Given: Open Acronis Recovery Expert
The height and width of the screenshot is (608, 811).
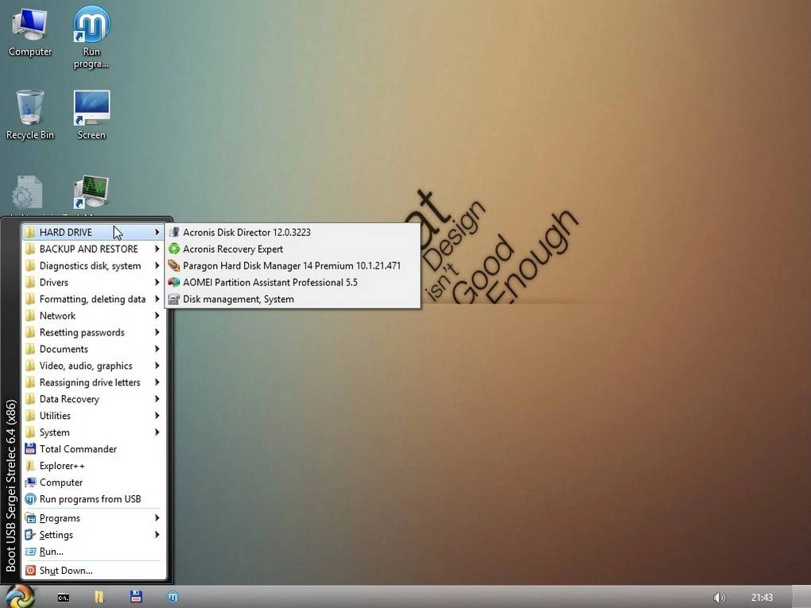Looking at the screenshot, I should click(x=232, y=249).
